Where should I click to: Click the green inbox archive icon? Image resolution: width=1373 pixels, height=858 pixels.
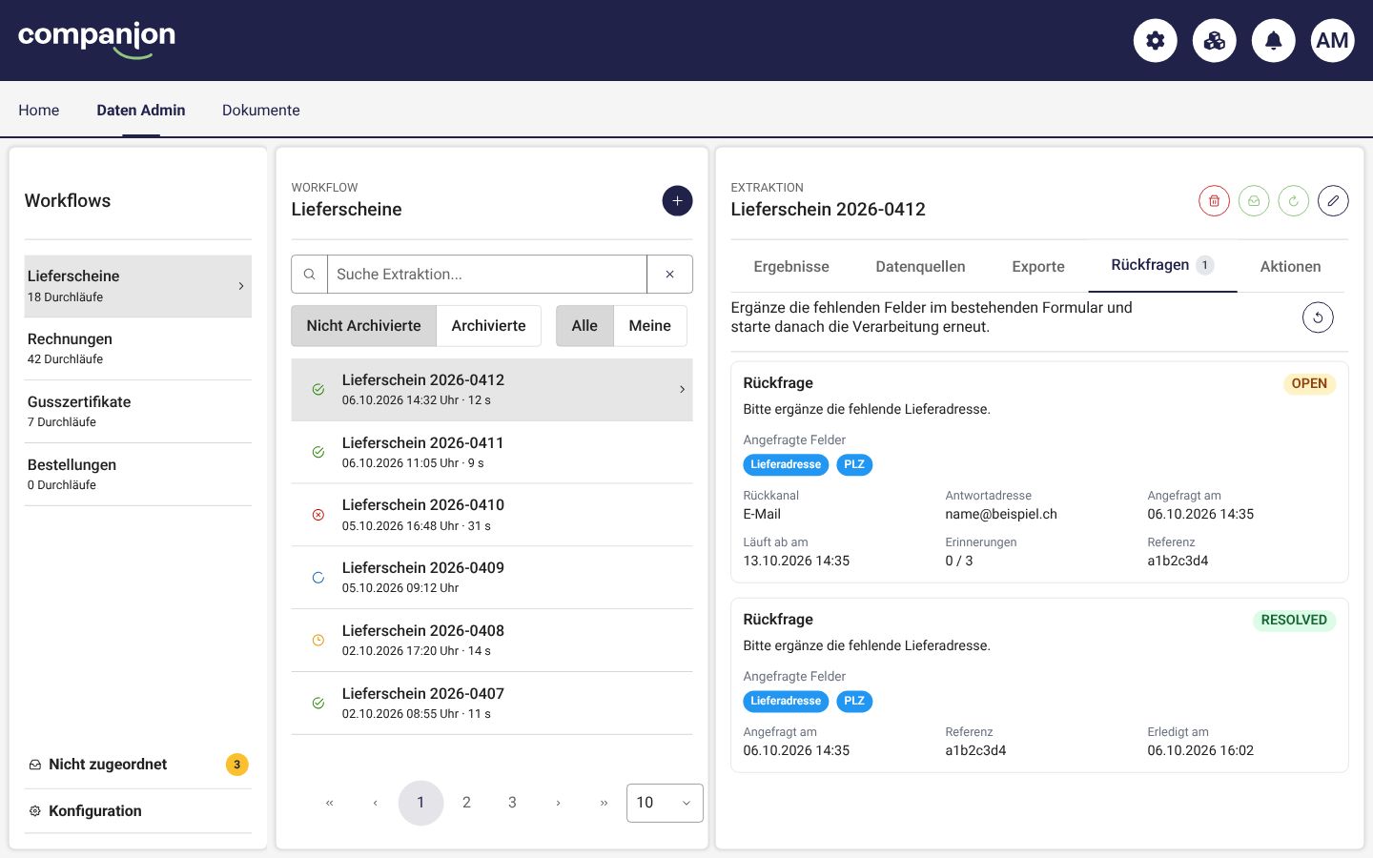point(1254,201)
